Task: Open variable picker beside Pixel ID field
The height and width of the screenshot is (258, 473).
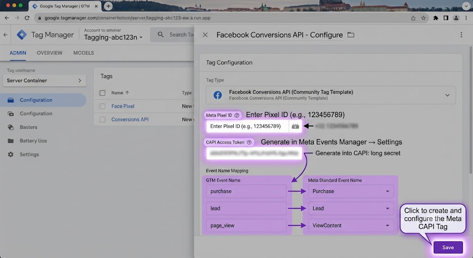Action: click(295, 126)
